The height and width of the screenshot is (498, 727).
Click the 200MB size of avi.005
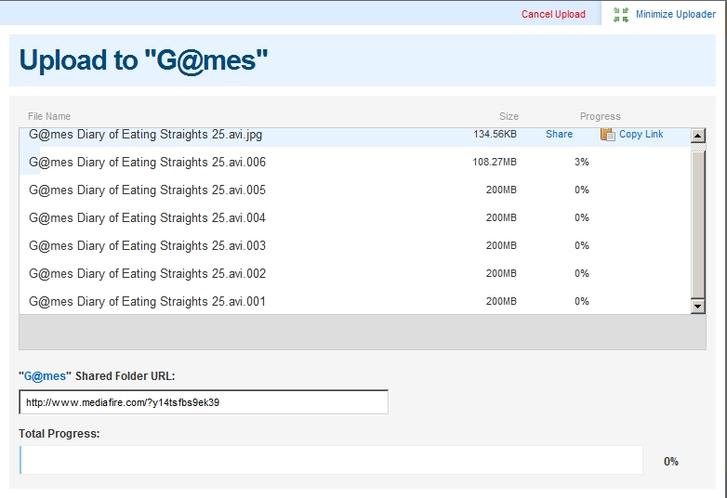point(501,190)
